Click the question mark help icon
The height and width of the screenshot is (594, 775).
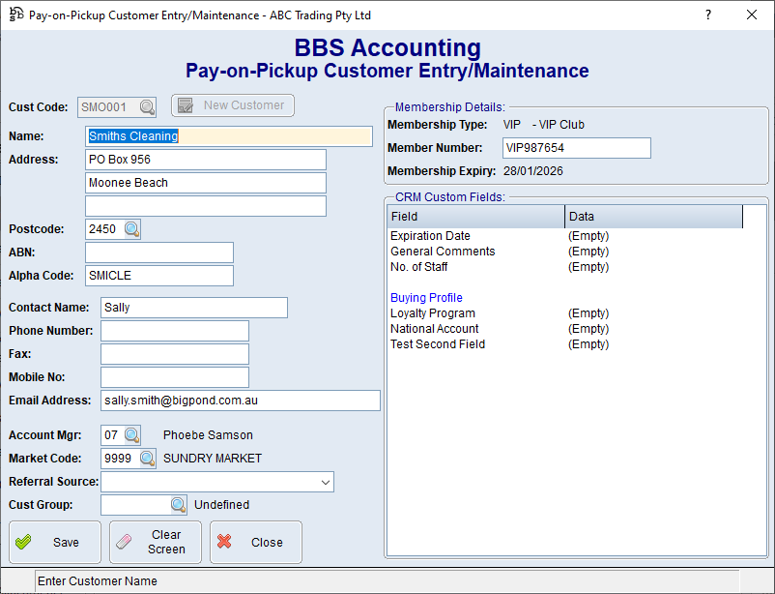point(708,15)
